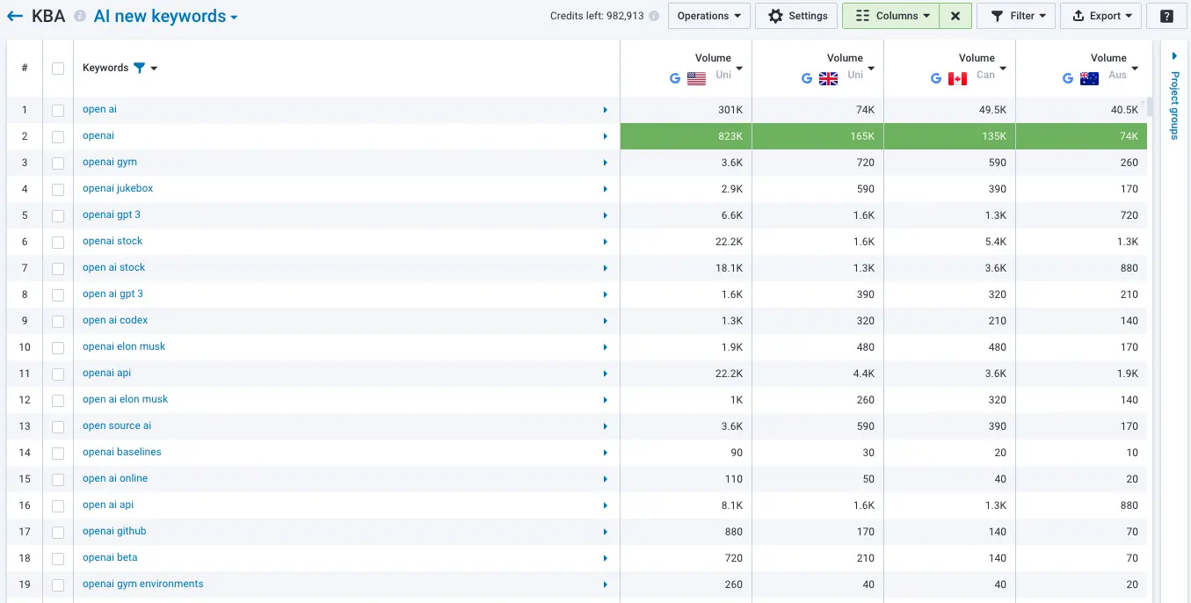Select checkbox for 'openai elon musk' row
Image resolution: width=1191 pixels, height=603 pixels.
58,347
